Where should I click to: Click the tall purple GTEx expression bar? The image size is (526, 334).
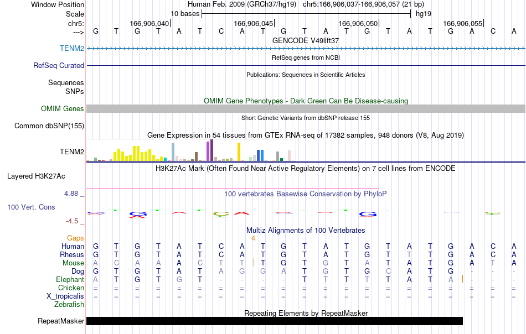pos(212,150)
